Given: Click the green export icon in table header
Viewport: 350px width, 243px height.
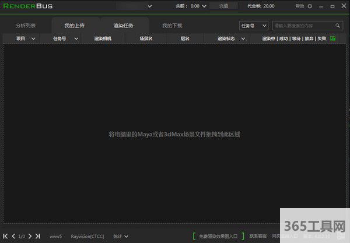Looking at the screenshot, I should coord(333,38).
